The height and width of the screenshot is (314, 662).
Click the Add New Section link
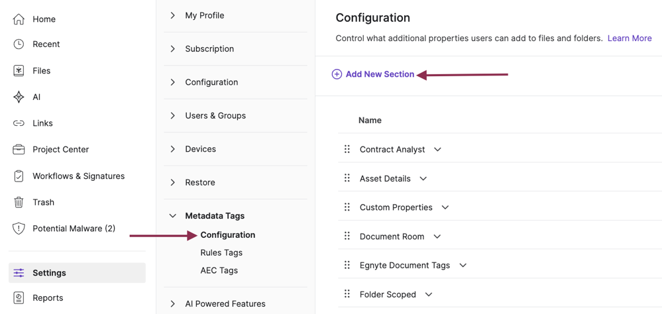[380, 74]
